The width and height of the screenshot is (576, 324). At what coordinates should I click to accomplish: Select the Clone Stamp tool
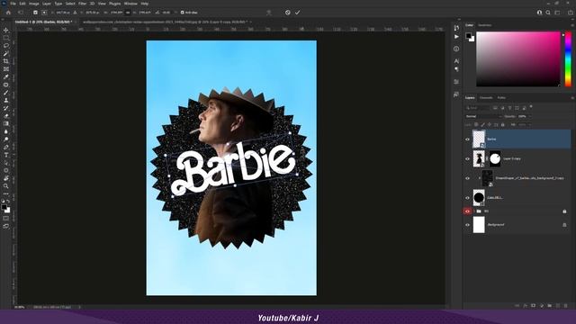tap(6, 100)
